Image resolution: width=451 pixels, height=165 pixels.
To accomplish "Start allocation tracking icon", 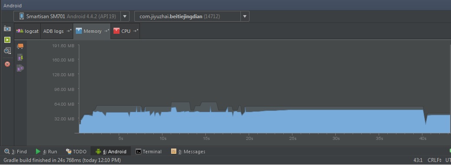I will (x=20, y=68).
